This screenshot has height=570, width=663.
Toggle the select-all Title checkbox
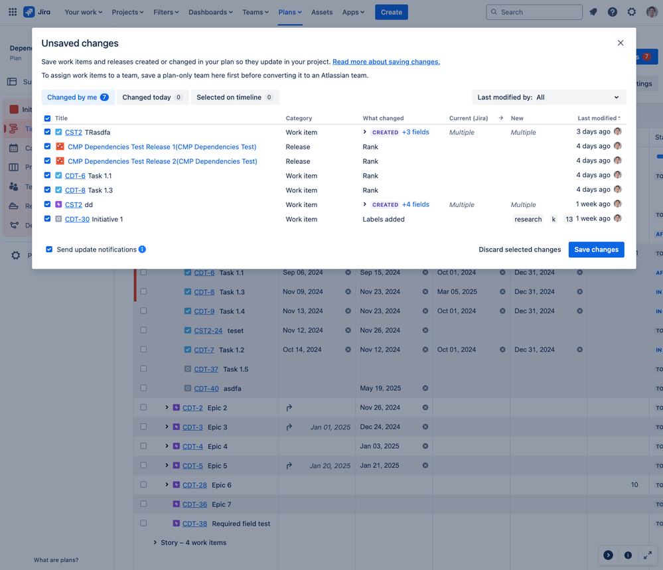pos(47,118)
